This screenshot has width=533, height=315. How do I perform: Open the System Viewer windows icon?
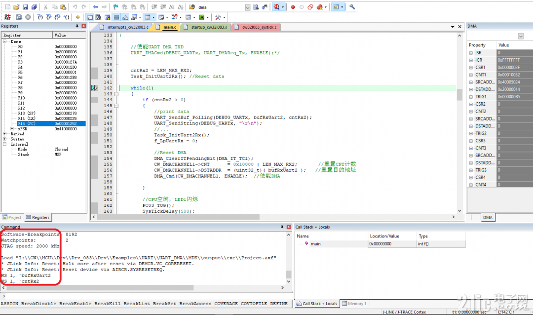(201, 17)
